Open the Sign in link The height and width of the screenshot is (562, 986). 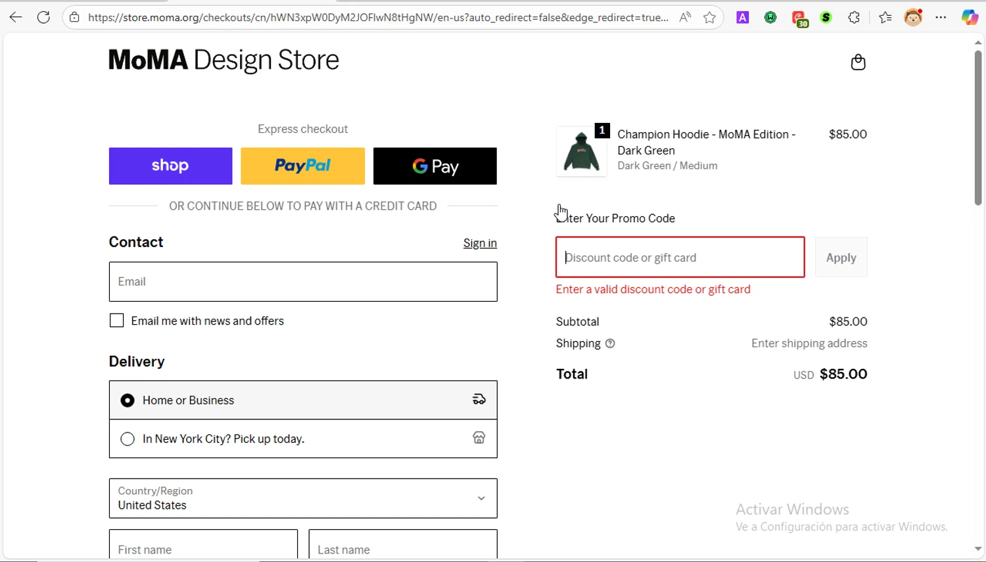pyautogui.click(x=480, y=243)
